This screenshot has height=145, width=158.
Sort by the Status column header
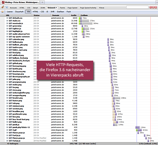point(41,15)
